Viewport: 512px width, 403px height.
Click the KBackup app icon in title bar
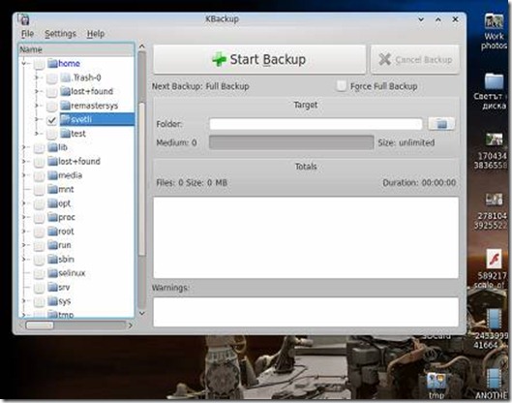pos(24,19)
